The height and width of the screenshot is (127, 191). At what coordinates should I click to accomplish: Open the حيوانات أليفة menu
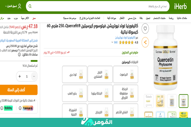(x=112, y=18)
